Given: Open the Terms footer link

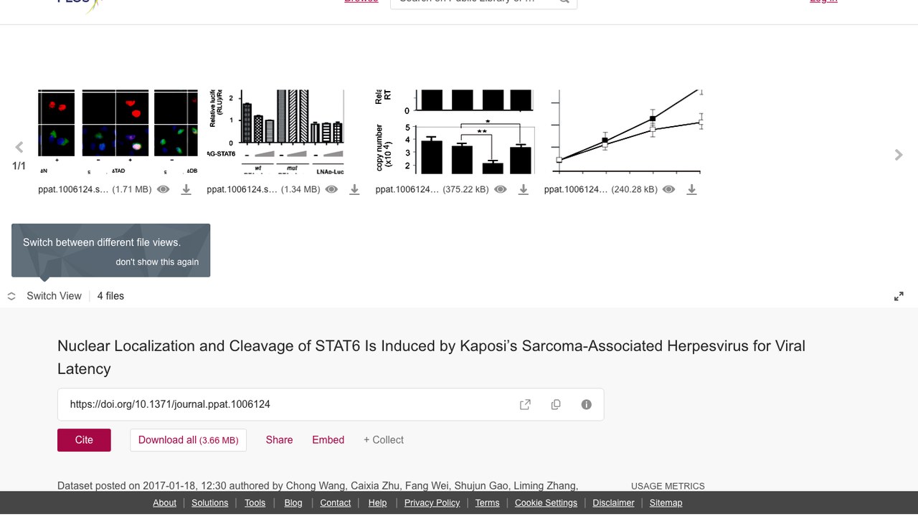Looking at the screenshot, I should click(x=487, y=503).
